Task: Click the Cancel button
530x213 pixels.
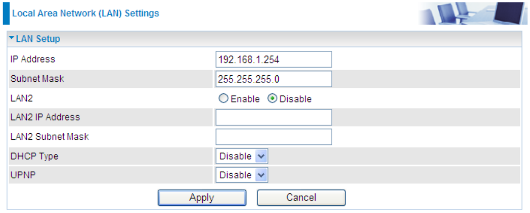Action: [x=301, y=197]
